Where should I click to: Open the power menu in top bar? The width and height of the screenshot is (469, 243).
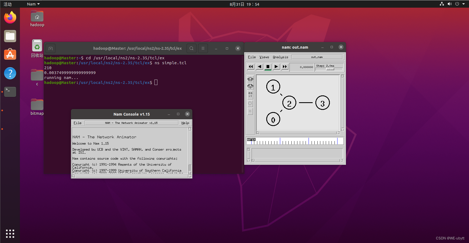coord(457,4)
